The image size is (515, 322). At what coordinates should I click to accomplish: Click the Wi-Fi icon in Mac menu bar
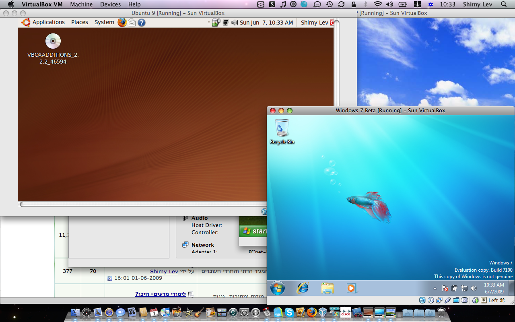tap(377, 4)
